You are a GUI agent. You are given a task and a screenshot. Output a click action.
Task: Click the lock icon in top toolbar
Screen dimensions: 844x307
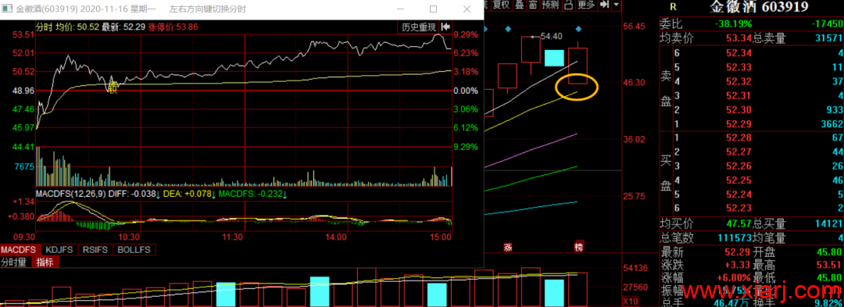tap(568, 5)
